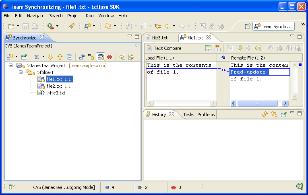Screen dimensions: 308x195
Task: Click the New wizard toolbar icon
Action: (11, 26)
